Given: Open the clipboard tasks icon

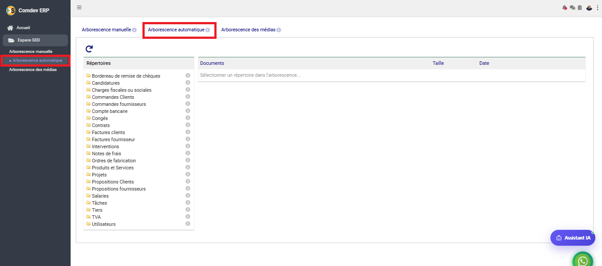Looking at the screenshot, I should coord(580,7).
